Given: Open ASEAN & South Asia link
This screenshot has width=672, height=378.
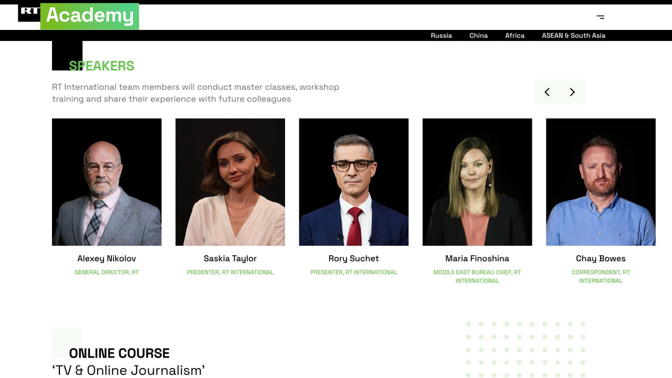Looking at the screenshot, I should pyautogui.click(x=573, y=36).
